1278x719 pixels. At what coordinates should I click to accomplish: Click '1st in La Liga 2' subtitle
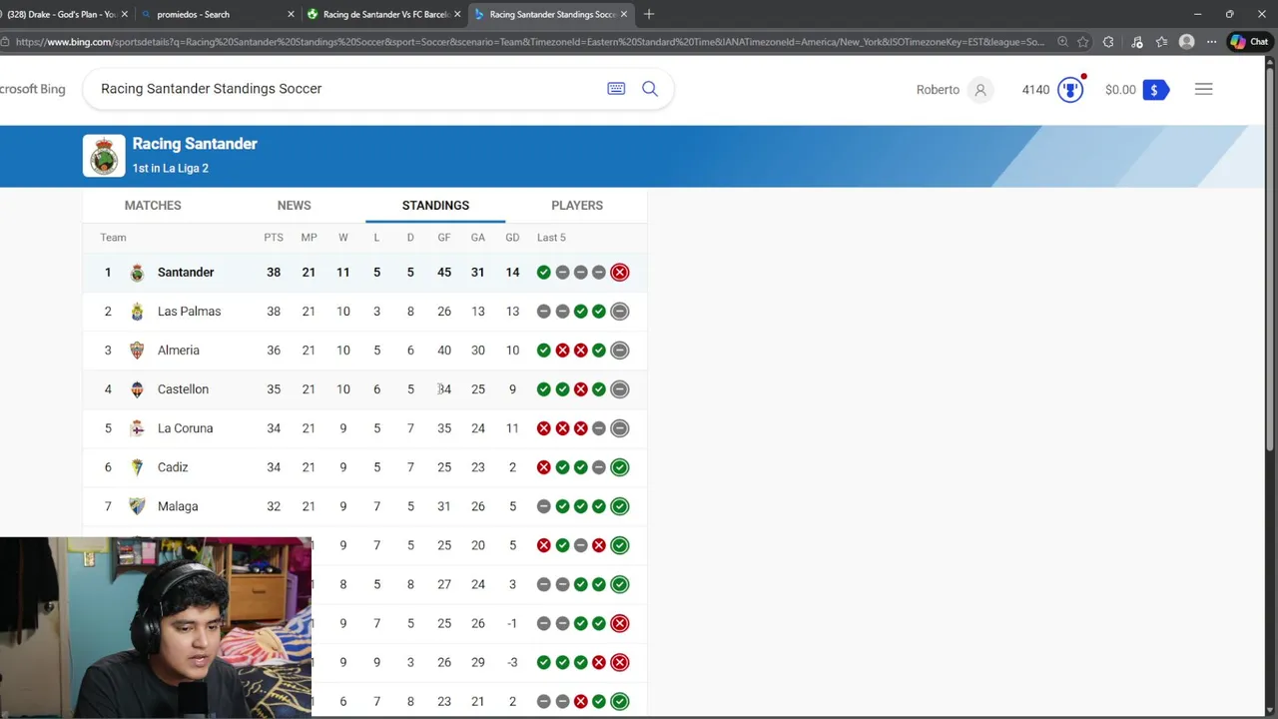pos(171,169)
